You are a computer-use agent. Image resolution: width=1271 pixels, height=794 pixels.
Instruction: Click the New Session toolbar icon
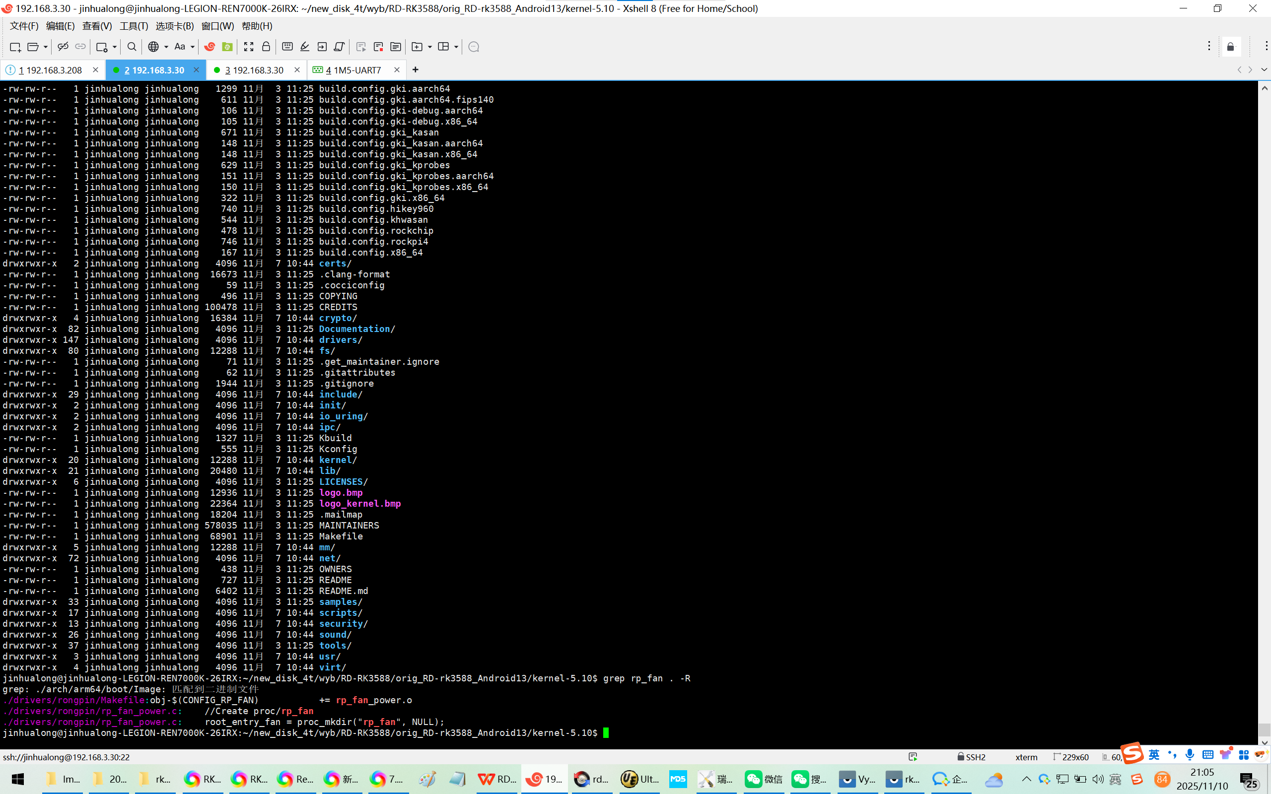tap(15, 47)
